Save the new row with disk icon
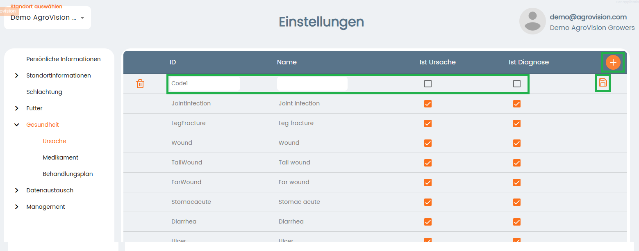Image resolution: width=639 pixels, height=251 pixels. (x=603, y=83)
